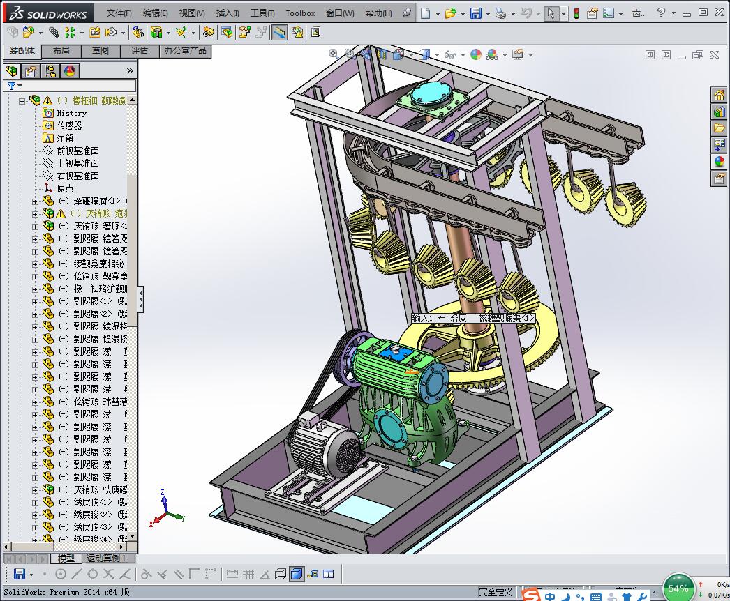Click the Zoom to Fit magnifier icon
This screenshot has height=601, width=730.
334,54
